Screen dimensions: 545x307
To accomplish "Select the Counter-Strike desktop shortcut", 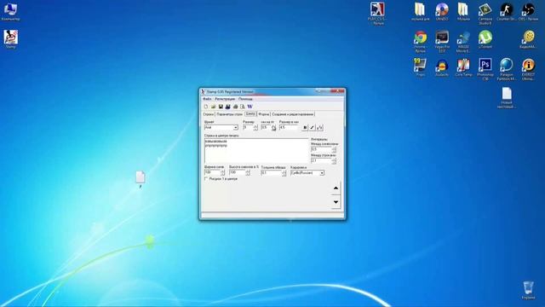I will (507, 11).
